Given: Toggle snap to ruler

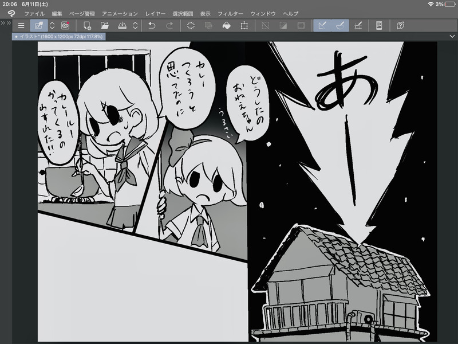Looking at the screenshot, I should [x=322, y=25].
